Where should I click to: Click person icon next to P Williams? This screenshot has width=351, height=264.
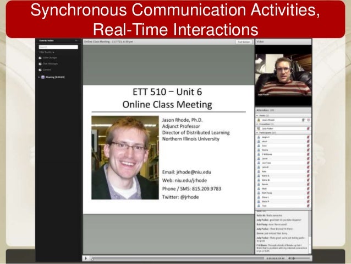tap(259, 154)
